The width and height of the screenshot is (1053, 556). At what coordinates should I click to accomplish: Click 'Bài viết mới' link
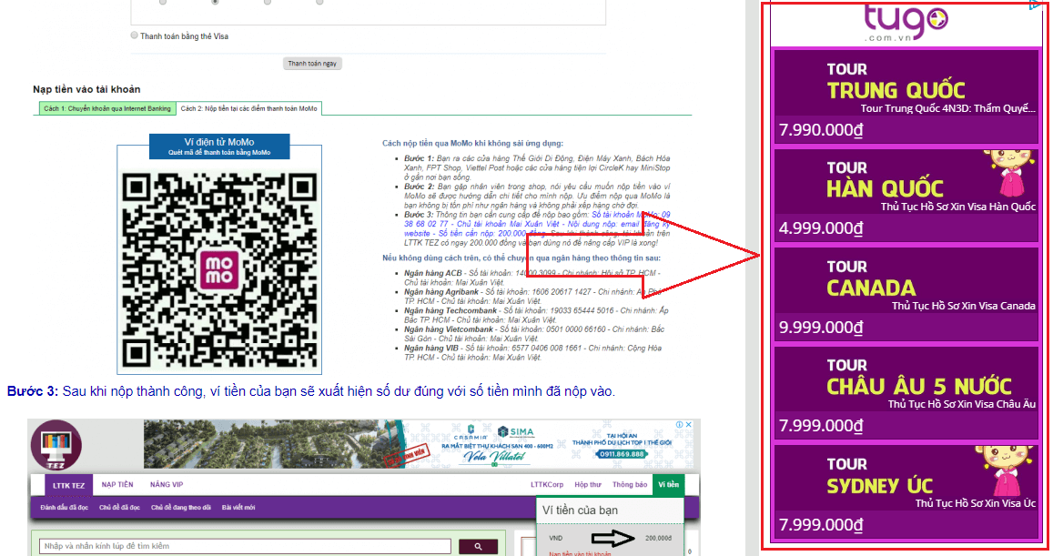click(x=238, y=508)
